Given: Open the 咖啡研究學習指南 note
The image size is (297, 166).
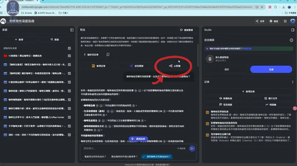Looking at the screenshot, I should 249,115.
